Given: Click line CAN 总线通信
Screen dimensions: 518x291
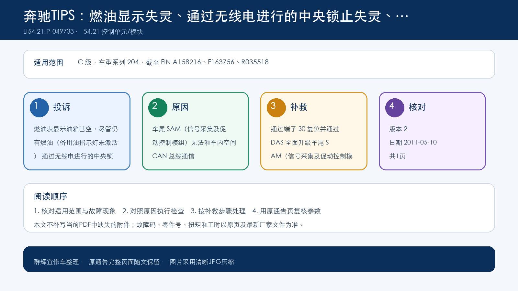Looking at the screenshot, I should (173, 156).
